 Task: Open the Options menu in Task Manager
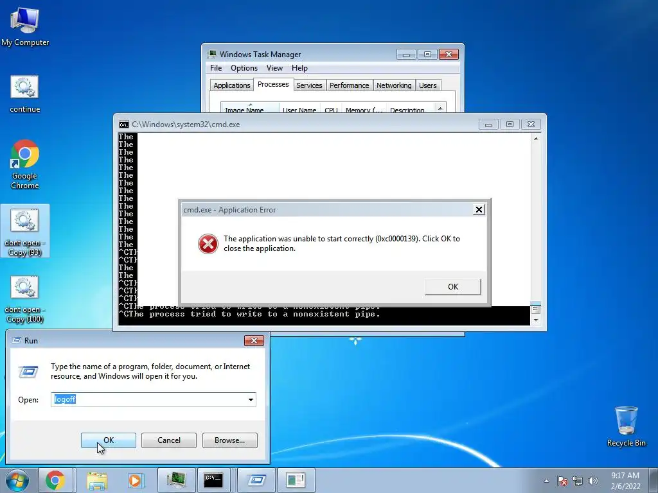pos(244,68)
